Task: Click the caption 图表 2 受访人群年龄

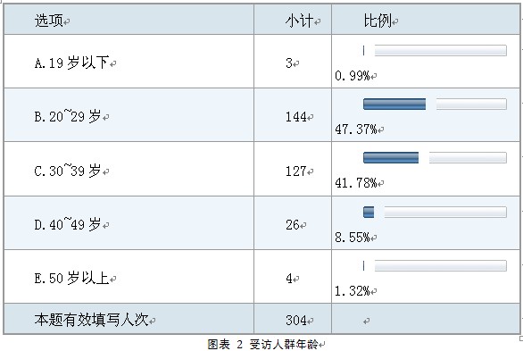Action: [262, 345]
